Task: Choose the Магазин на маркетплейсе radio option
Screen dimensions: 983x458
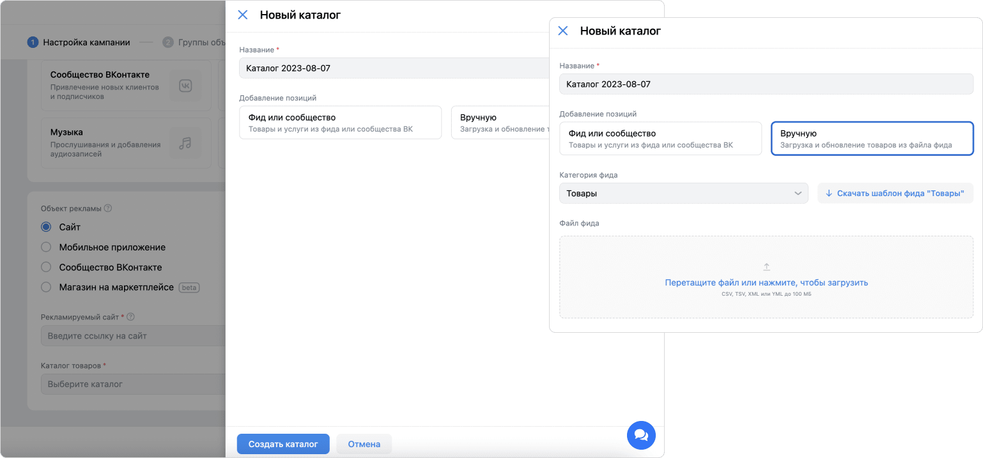Action: [x=46, y=287]
